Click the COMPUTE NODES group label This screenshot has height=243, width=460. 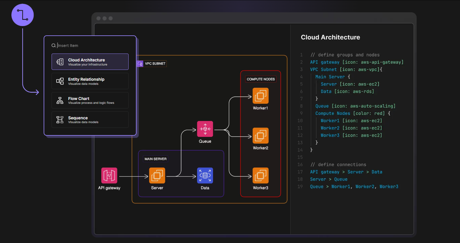pyautogui.click(x=261, y=79)
